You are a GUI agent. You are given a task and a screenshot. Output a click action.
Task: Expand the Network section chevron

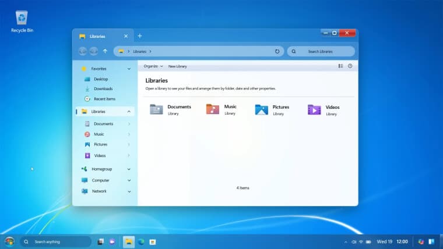[129, 191]
